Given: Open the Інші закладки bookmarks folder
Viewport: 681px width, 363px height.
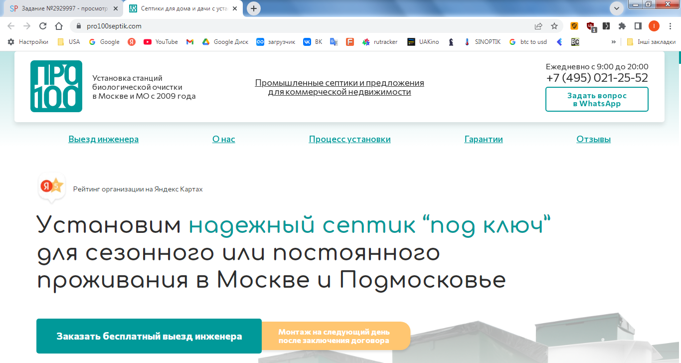Looking at the screenshot, I should click(x=651, y=42).
